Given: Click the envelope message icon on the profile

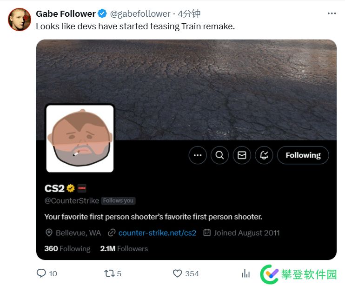Looking at the screenshot, I should (x=242, y=155).
